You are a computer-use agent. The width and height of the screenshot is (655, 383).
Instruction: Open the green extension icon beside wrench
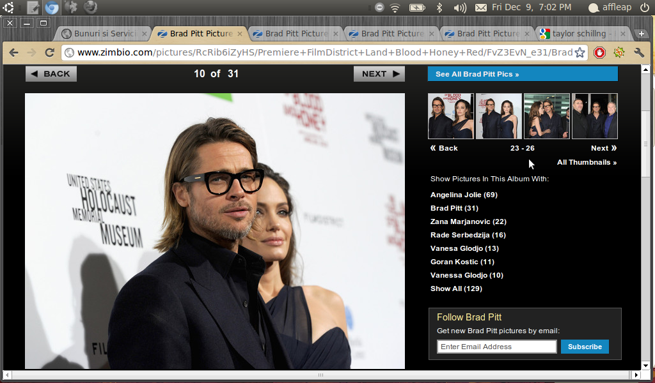(619, 52)
